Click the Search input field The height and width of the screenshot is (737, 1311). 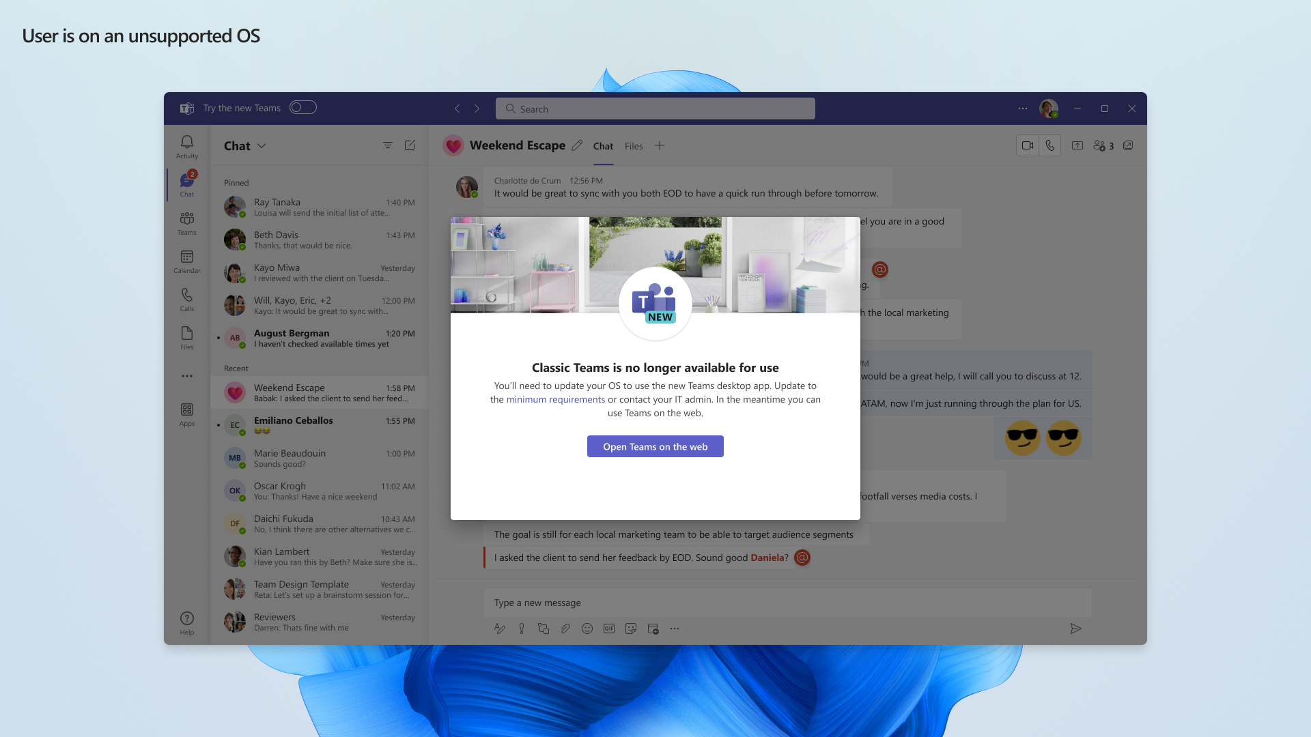[655, 108]
